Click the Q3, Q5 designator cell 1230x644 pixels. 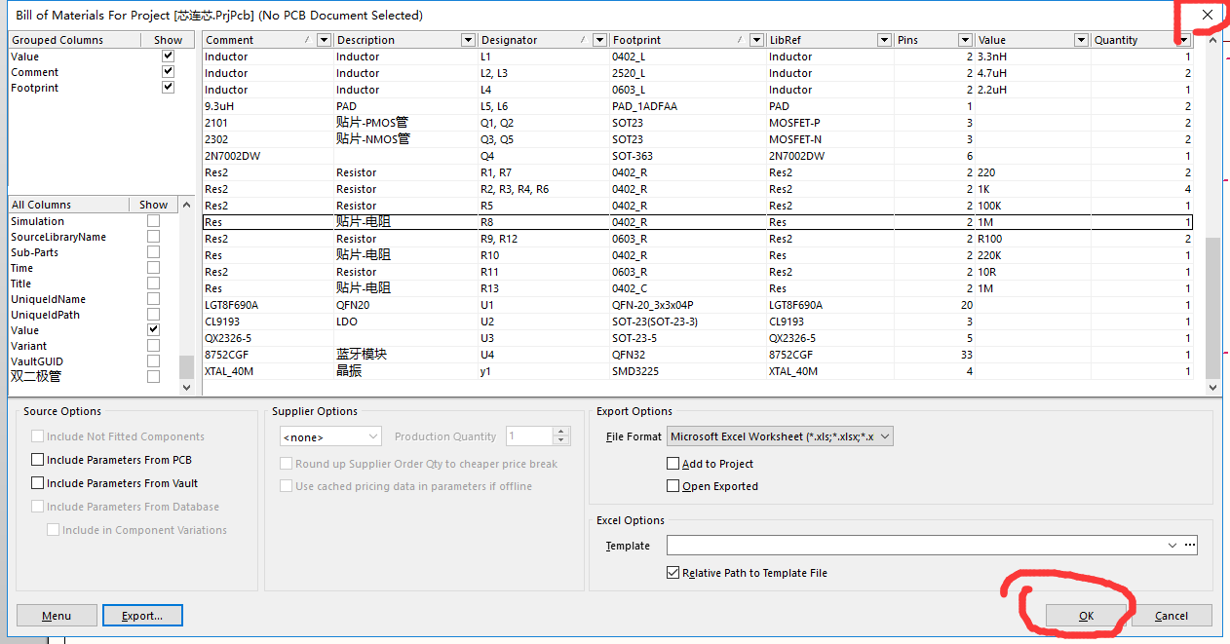(543, 139)
